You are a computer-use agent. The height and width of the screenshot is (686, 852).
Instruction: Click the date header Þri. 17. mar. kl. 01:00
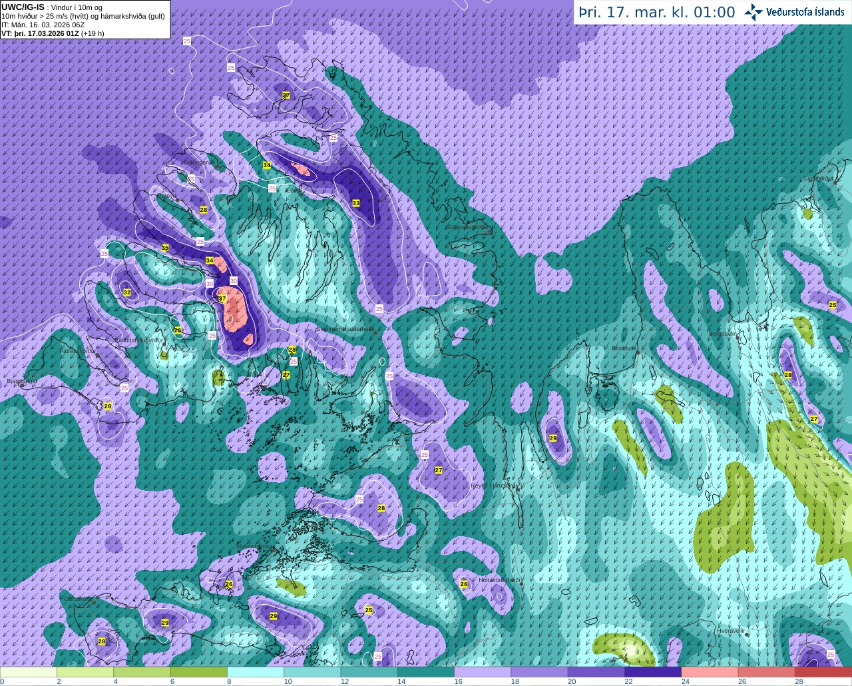[657, 12]
